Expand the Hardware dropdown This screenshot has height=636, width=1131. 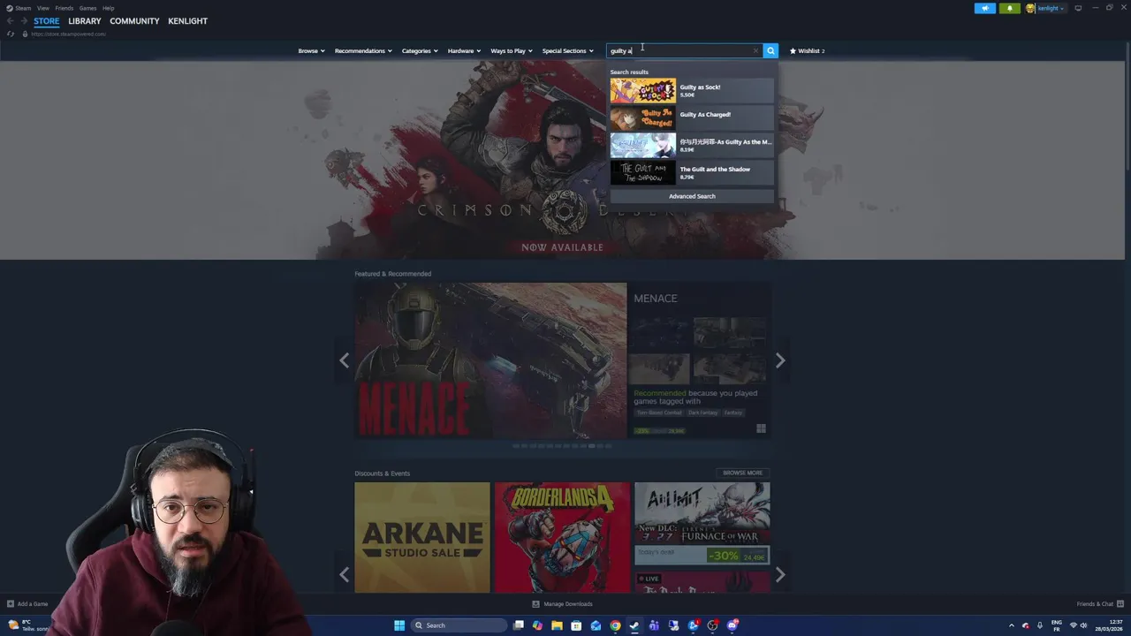[x=464, y=50]
